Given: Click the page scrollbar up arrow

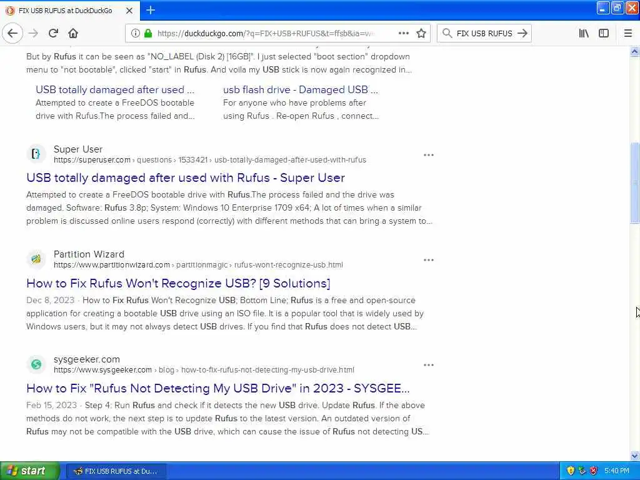Looking at the screenshot, I should click(x=635, y=51).
